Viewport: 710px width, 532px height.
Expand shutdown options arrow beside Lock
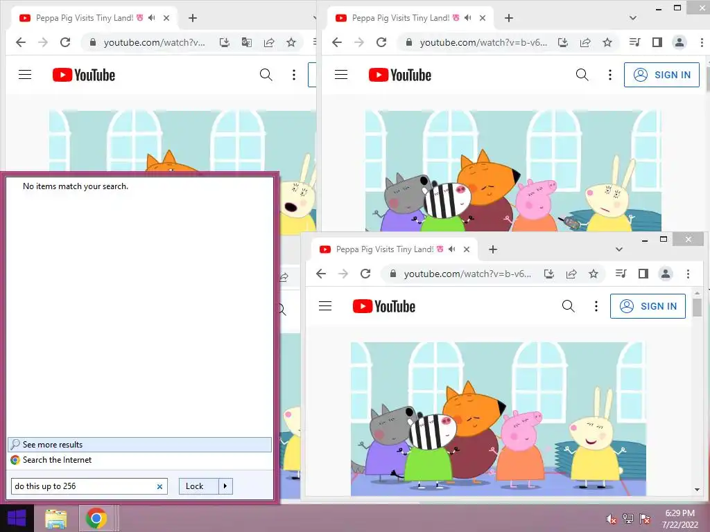click(225, 486)
